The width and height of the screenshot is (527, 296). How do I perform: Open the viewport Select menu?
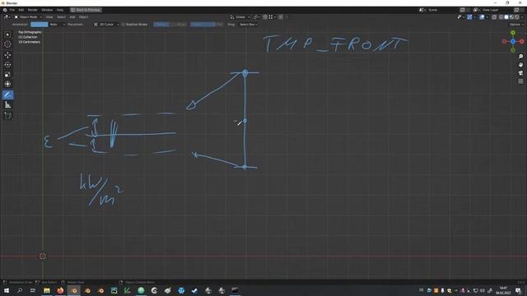[x=61, y=16]
